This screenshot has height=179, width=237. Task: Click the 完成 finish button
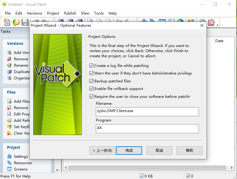tap(129, 151)
